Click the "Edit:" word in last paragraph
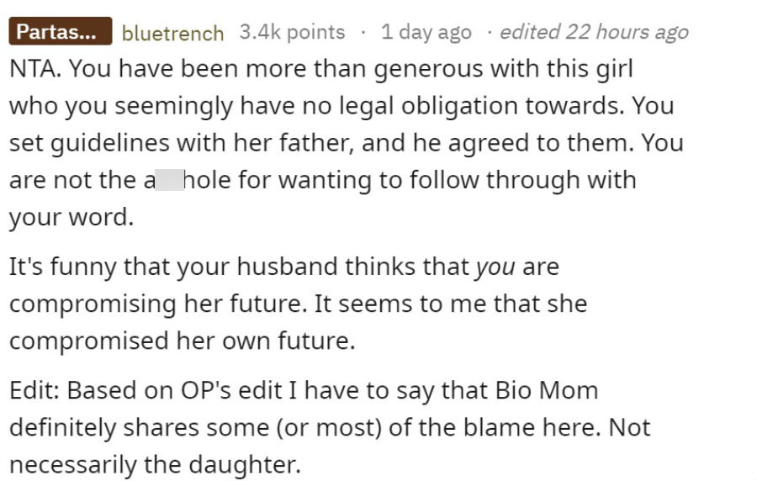 point(34,390)
